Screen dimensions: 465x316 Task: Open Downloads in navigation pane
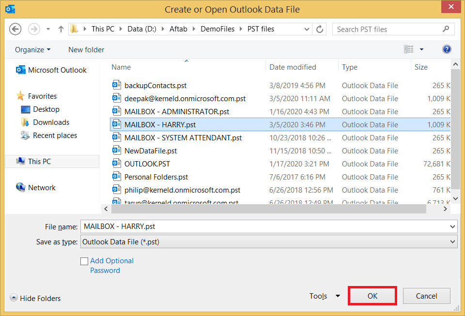click(45, 122)
